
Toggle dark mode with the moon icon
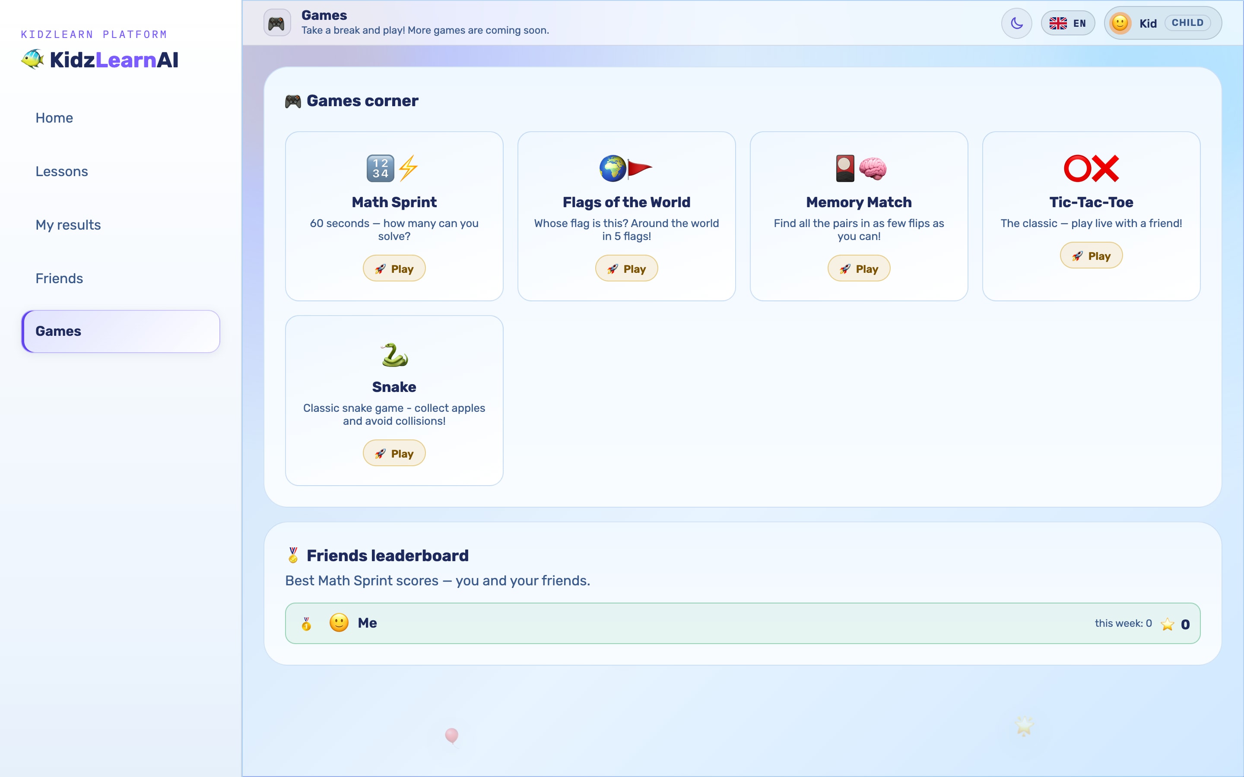tap(1016, 23)
